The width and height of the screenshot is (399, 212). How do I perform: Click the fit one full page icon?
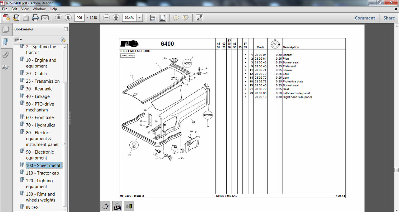point(162,18)
